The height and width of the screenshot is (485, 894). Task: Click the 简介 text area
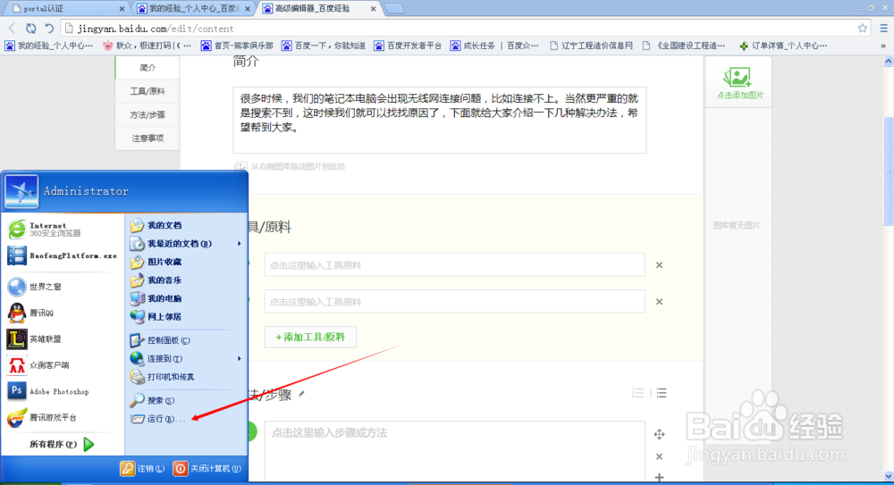coord(440,121)
